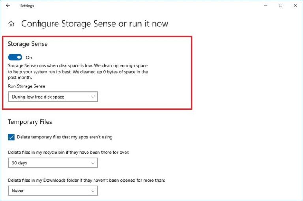The image size is (303, 201).
Task: Click the Temporary Files section heading
Action: [x=30, y=122]
